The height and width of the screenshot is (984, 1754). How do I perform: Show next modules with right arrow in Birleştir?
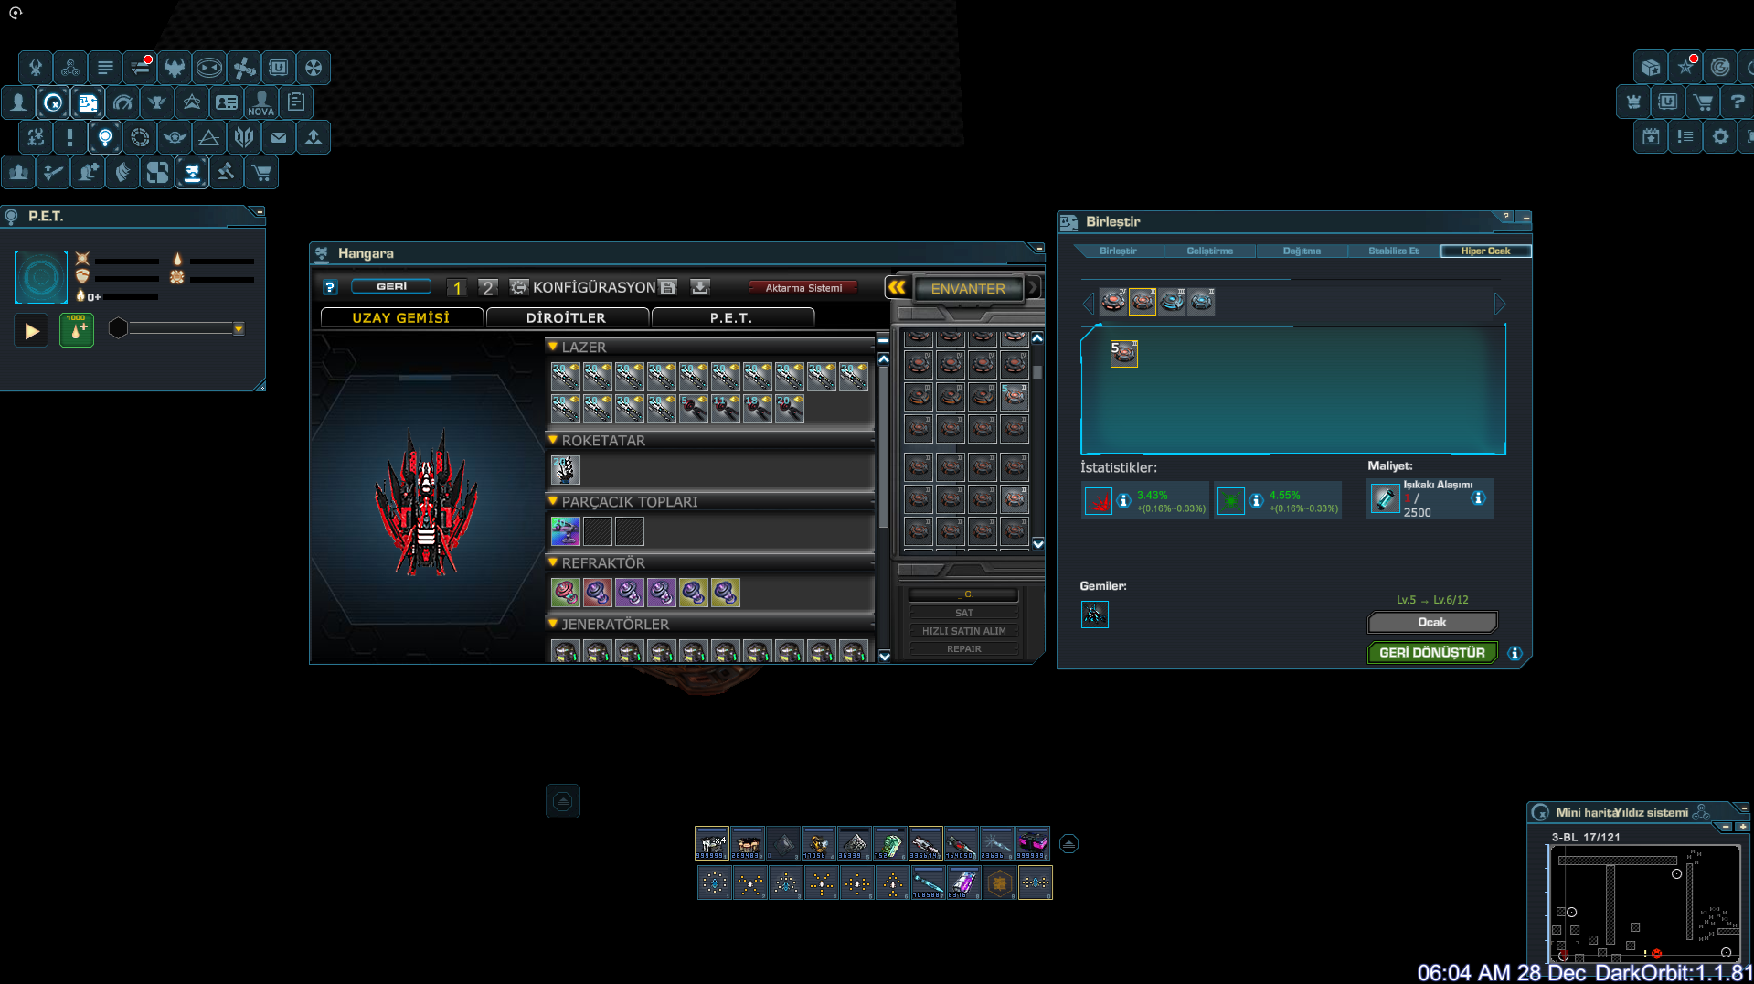[1499, 304]
